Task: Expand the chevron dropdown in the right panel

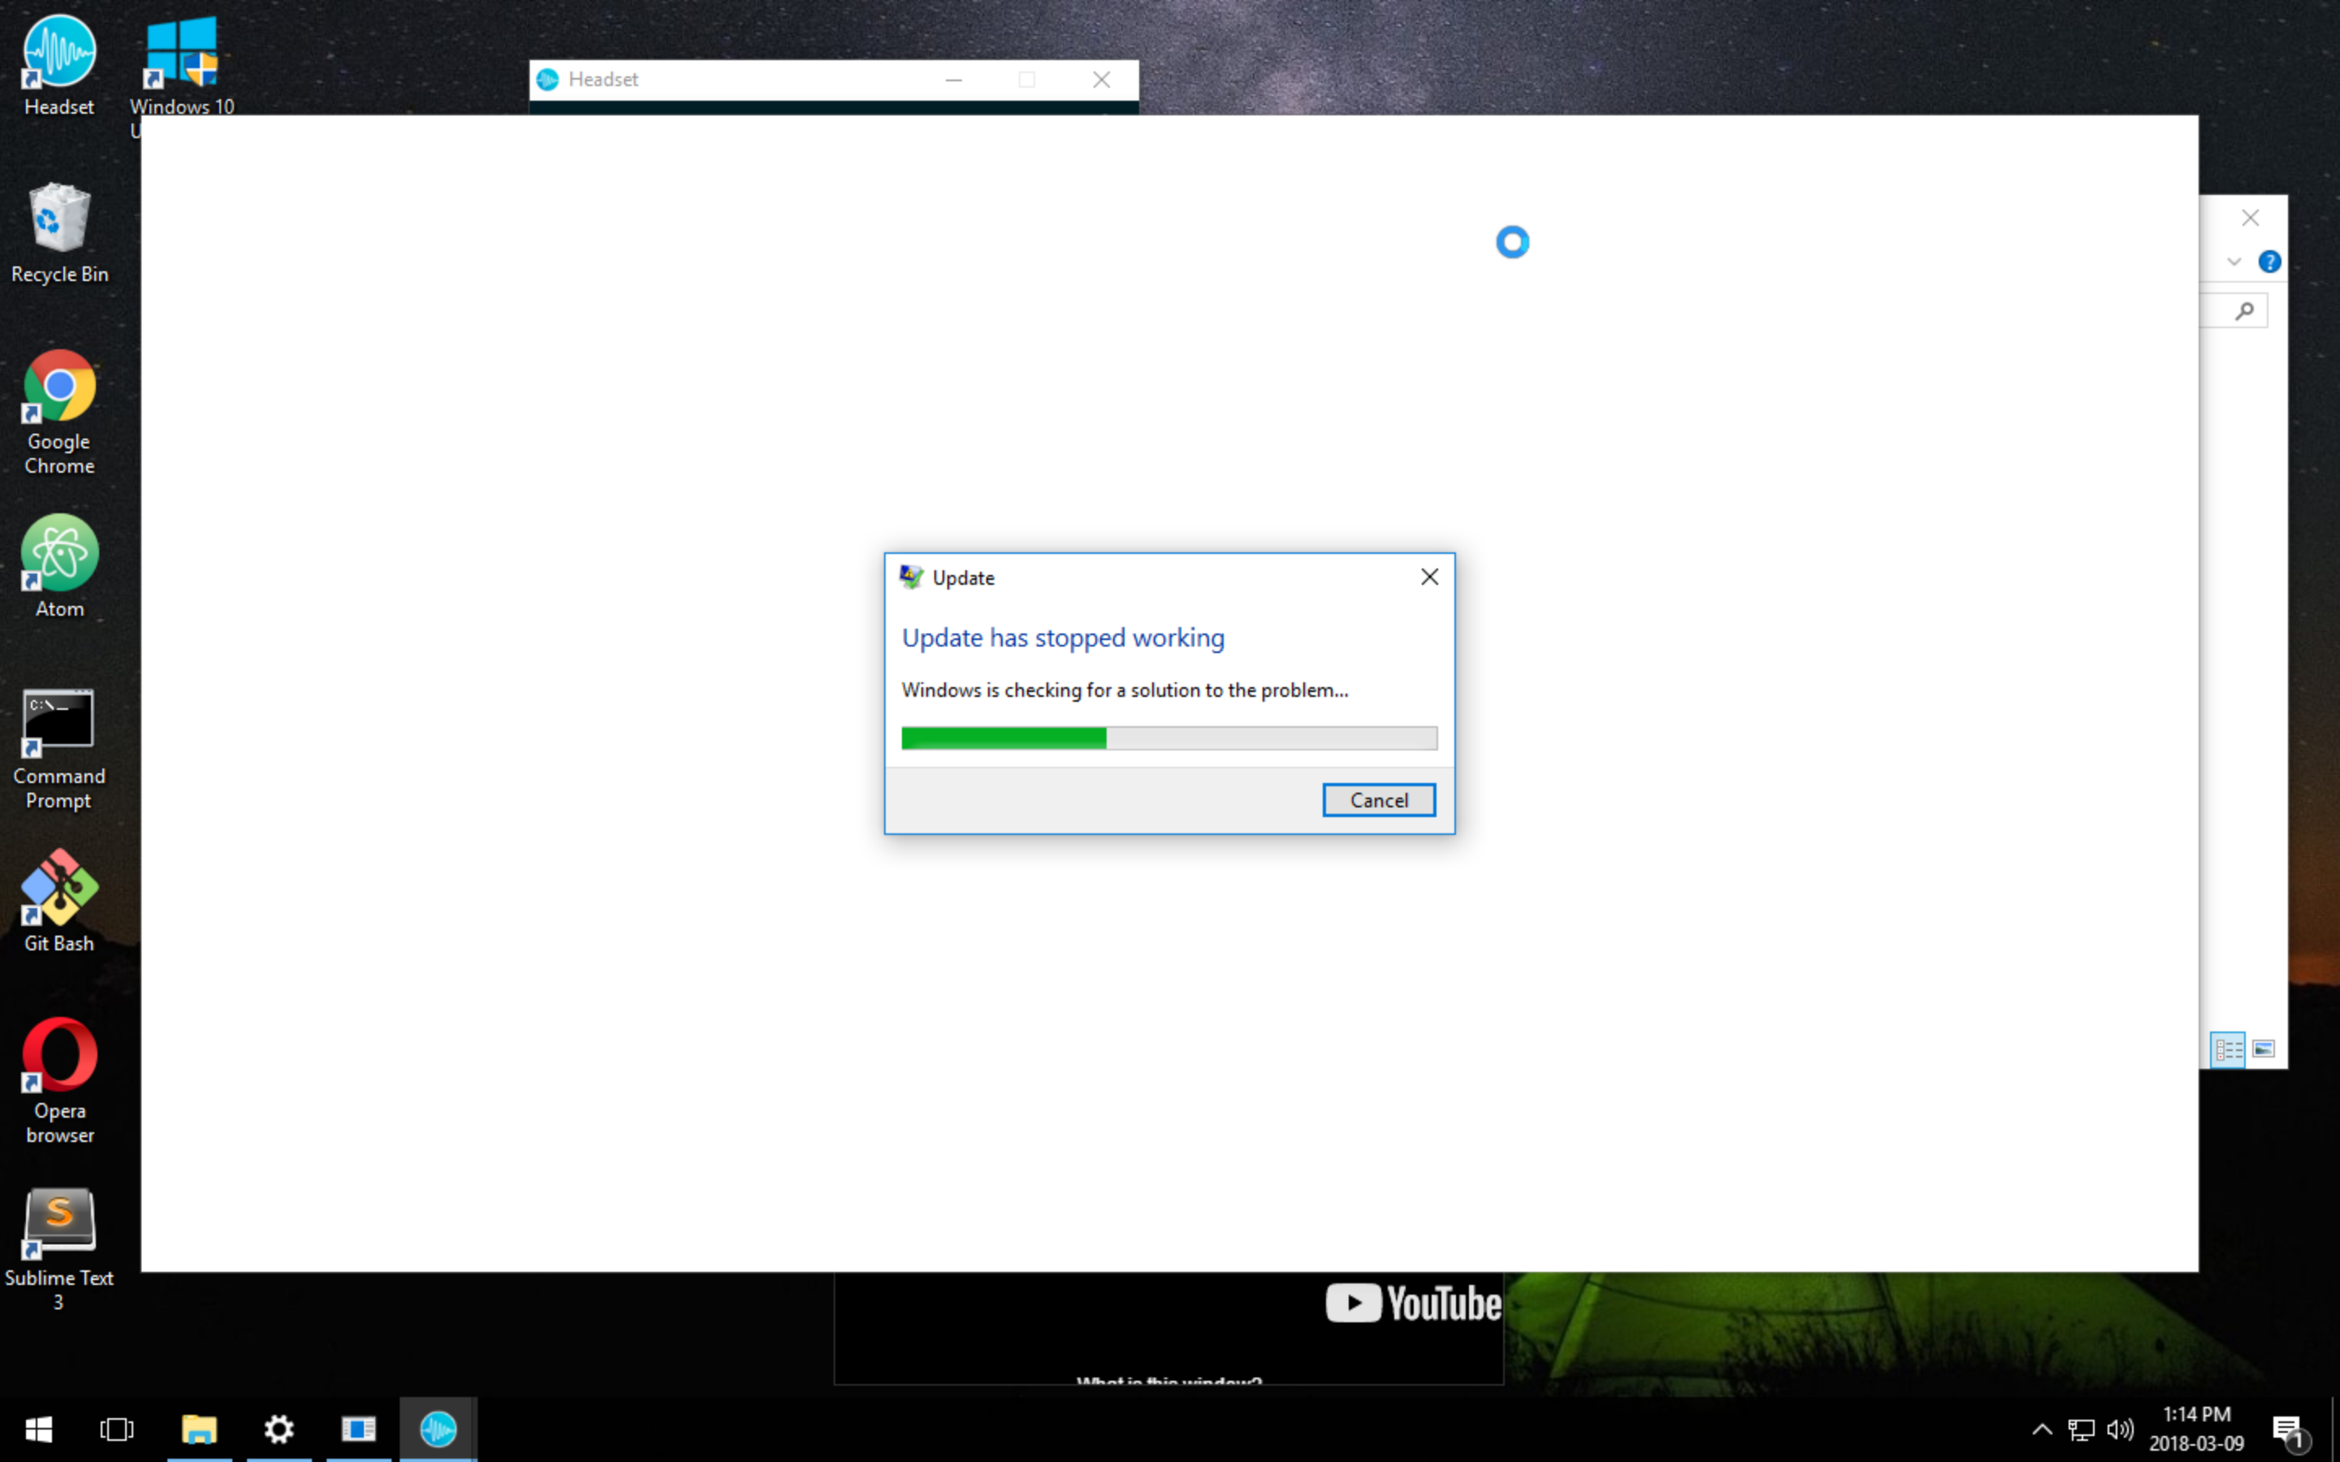Action: [2234, 261]
